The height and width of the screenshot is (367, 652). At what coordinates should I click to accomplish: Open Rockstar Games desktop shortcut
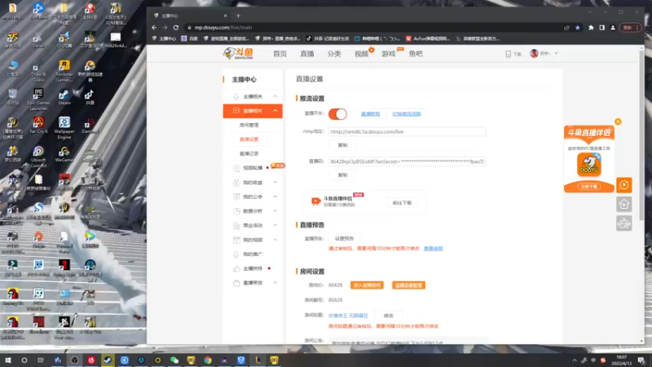[64, 71]
